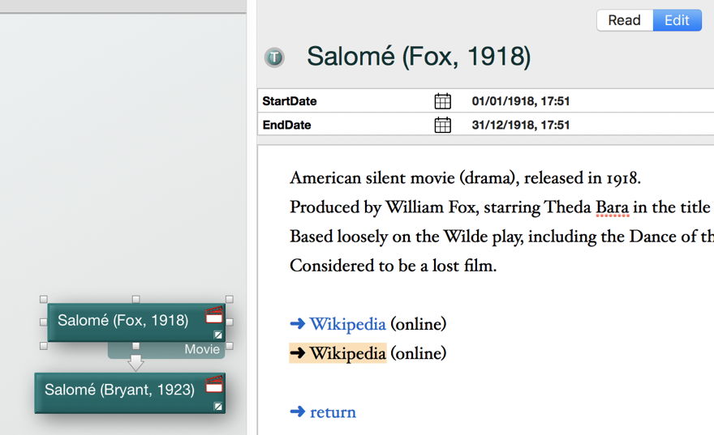Open the EndDate calendar picker icon

442,125
